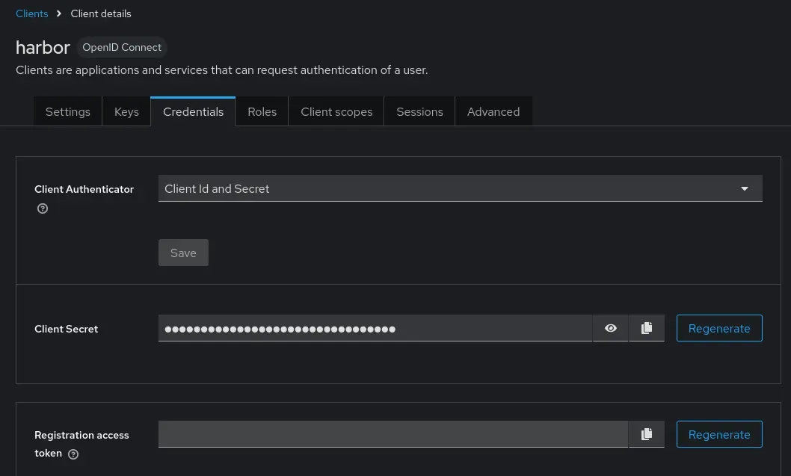The image size is (791, 476).
Task: Open Registration access token help icon
Action: tap(73, 454)
